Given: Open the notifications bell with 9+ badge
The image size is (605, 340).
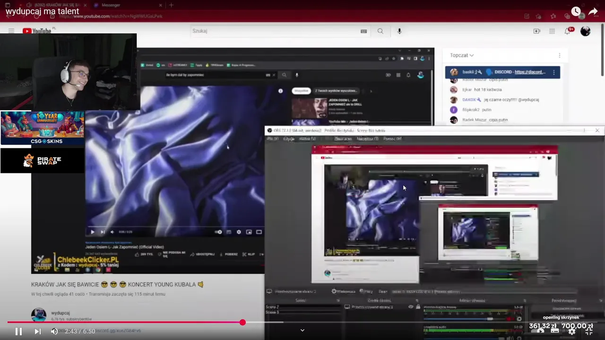Looking at the screenshot, I should 568,31.
